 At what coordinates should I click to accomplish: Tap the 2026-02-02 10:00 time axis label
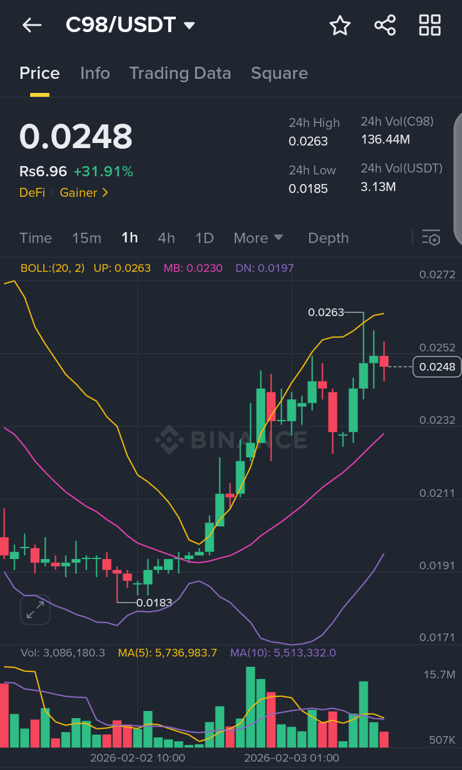pos(137,758)
